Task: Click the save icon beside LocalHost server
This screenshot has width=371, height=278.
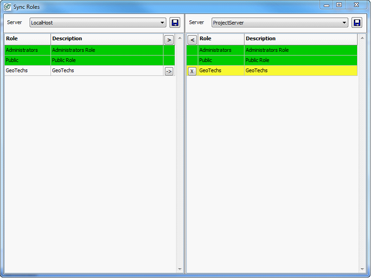Action: 175,23
